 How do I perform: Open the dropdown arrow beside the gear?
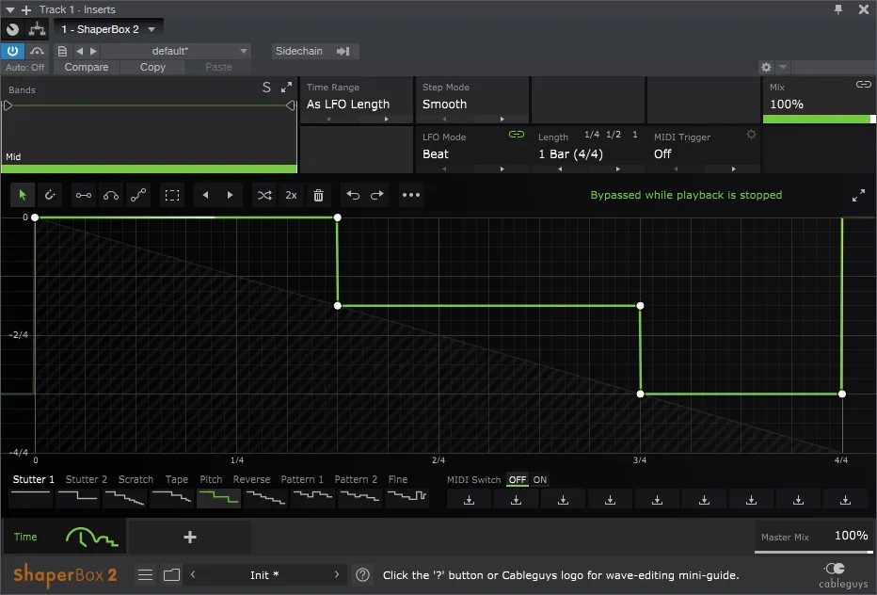tap(783, 67)
